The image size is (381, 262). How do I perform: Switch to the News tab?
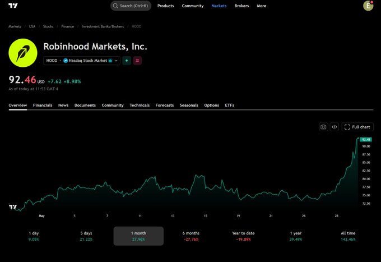(63, 105)
